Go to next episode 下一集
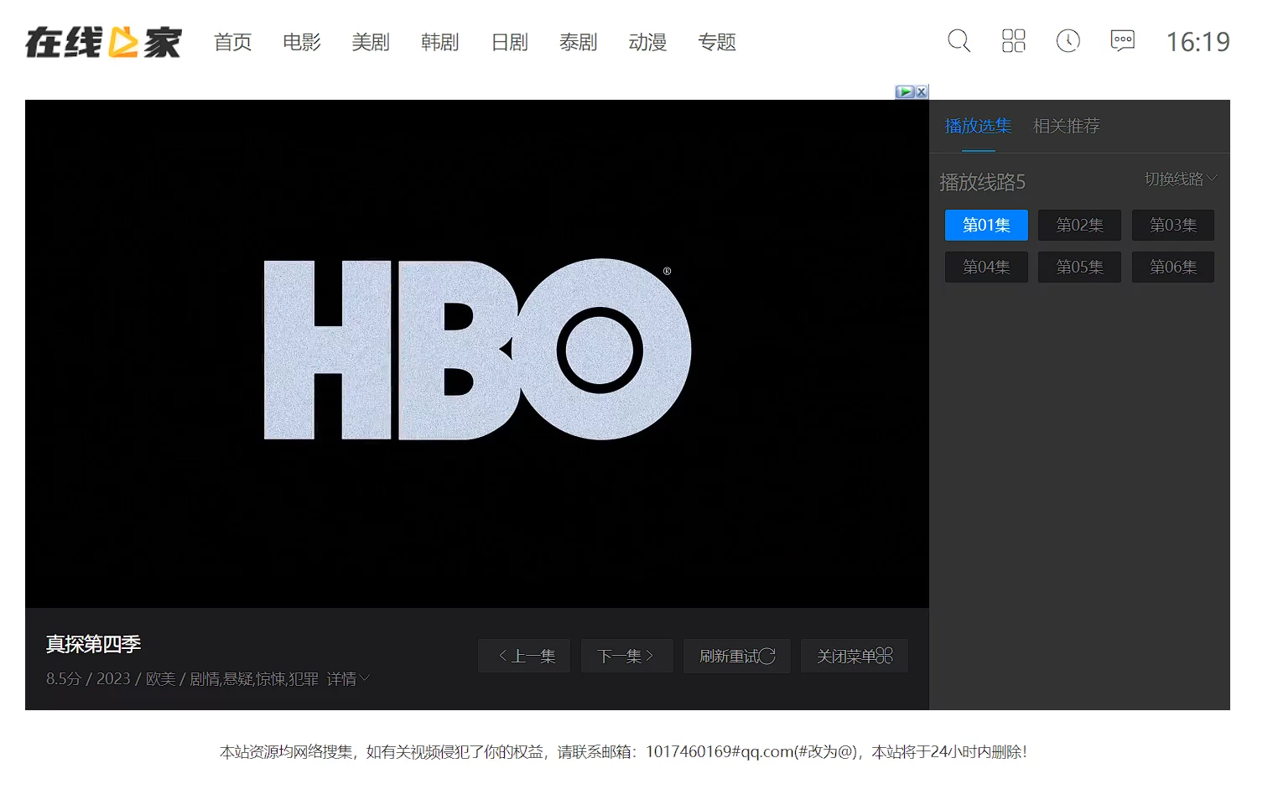 [626, 656]
